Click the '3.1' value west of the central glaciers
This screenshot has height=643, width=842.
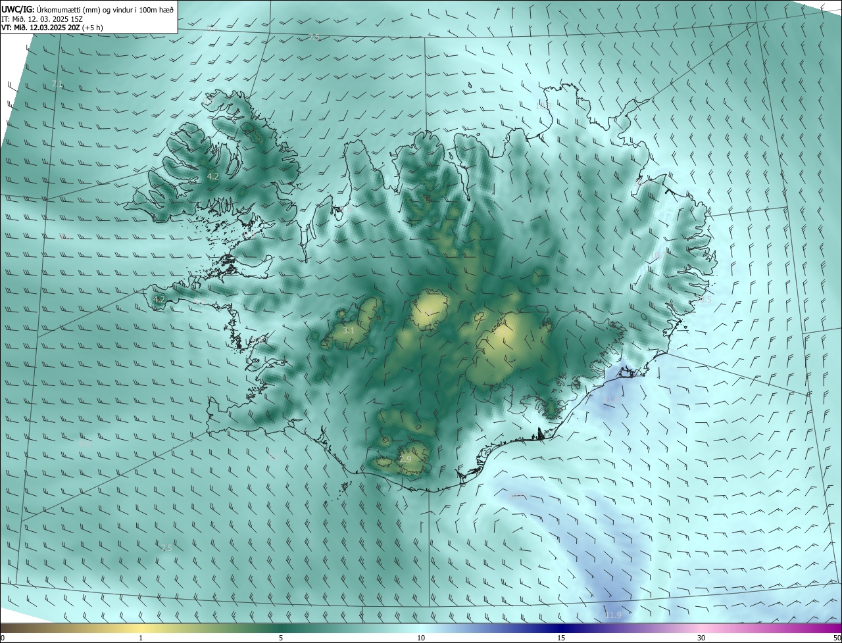[x=349, y=330]
